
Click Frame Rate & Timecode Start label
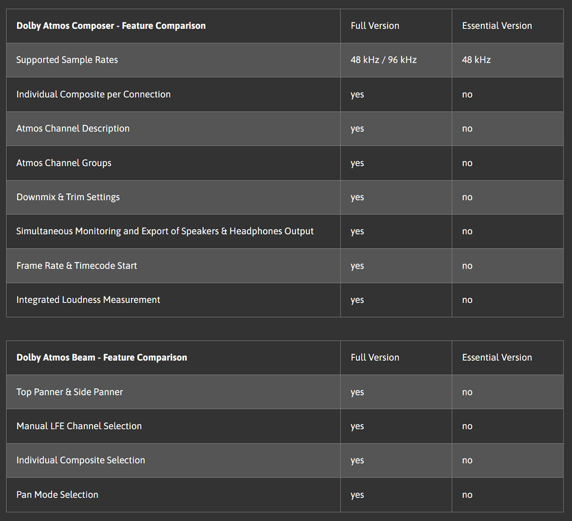tap(76, 266)
